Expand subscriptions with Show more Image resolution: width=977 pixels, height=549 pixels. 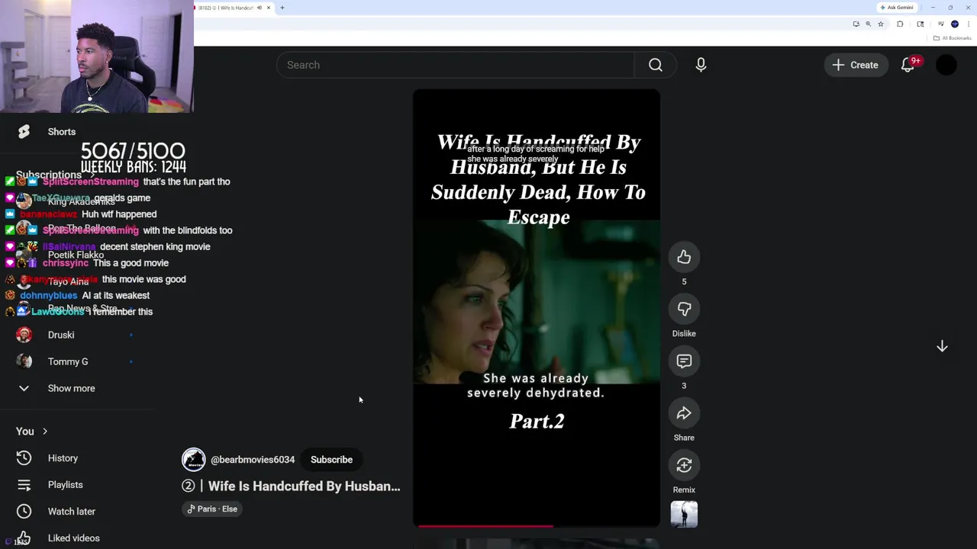[x=71, y=388]
